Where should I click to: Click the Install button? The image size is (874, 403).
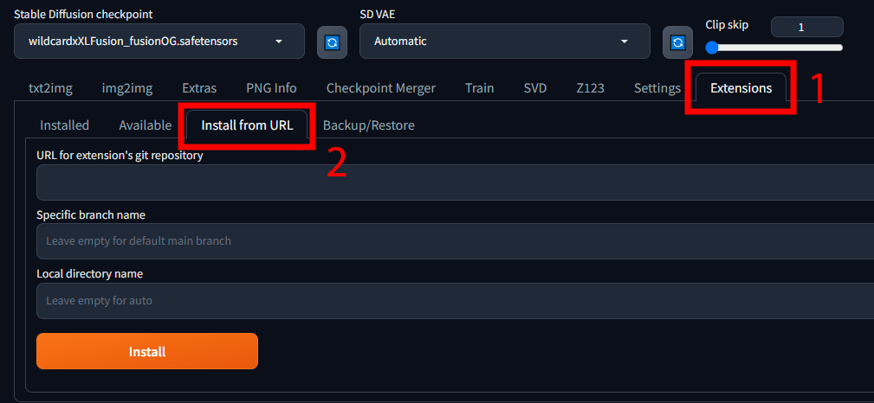point(147,352)
